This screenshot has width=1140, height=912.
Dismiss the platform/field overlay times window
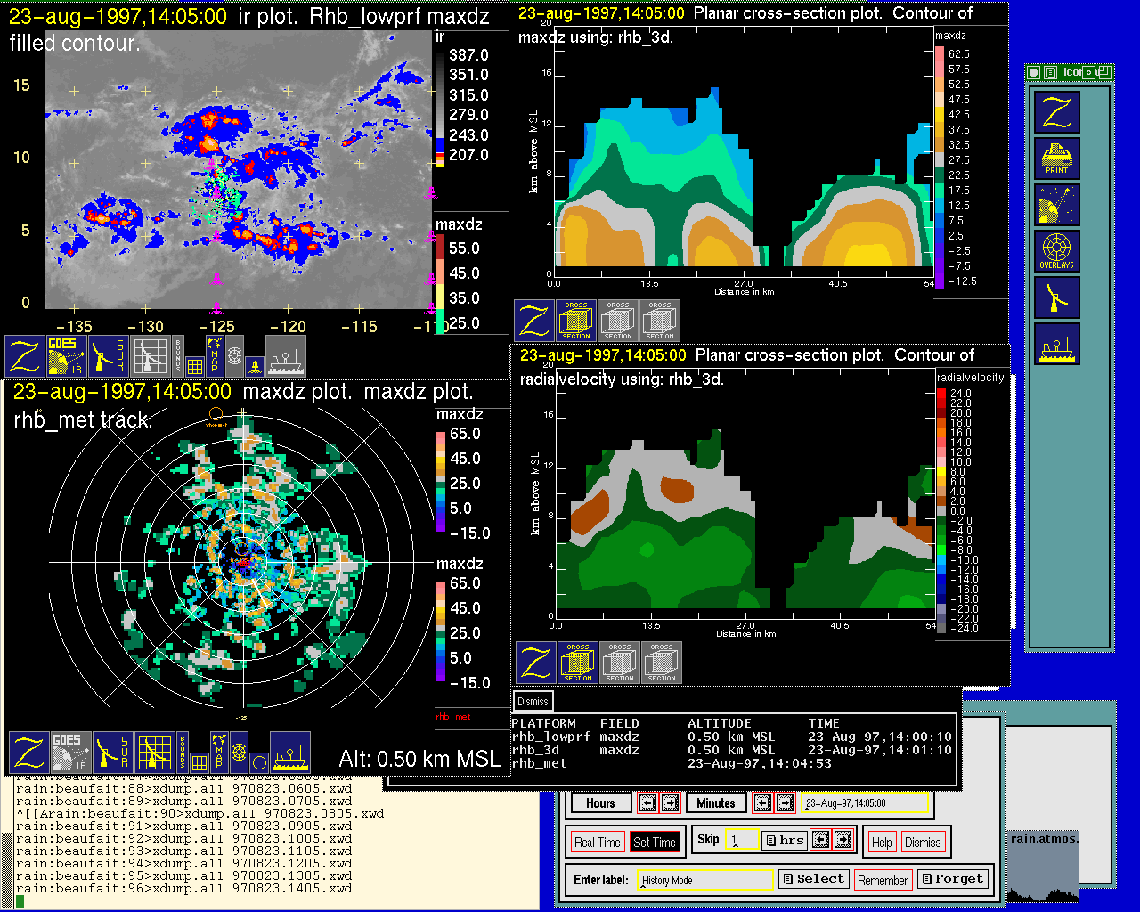(x=533, y=701)
